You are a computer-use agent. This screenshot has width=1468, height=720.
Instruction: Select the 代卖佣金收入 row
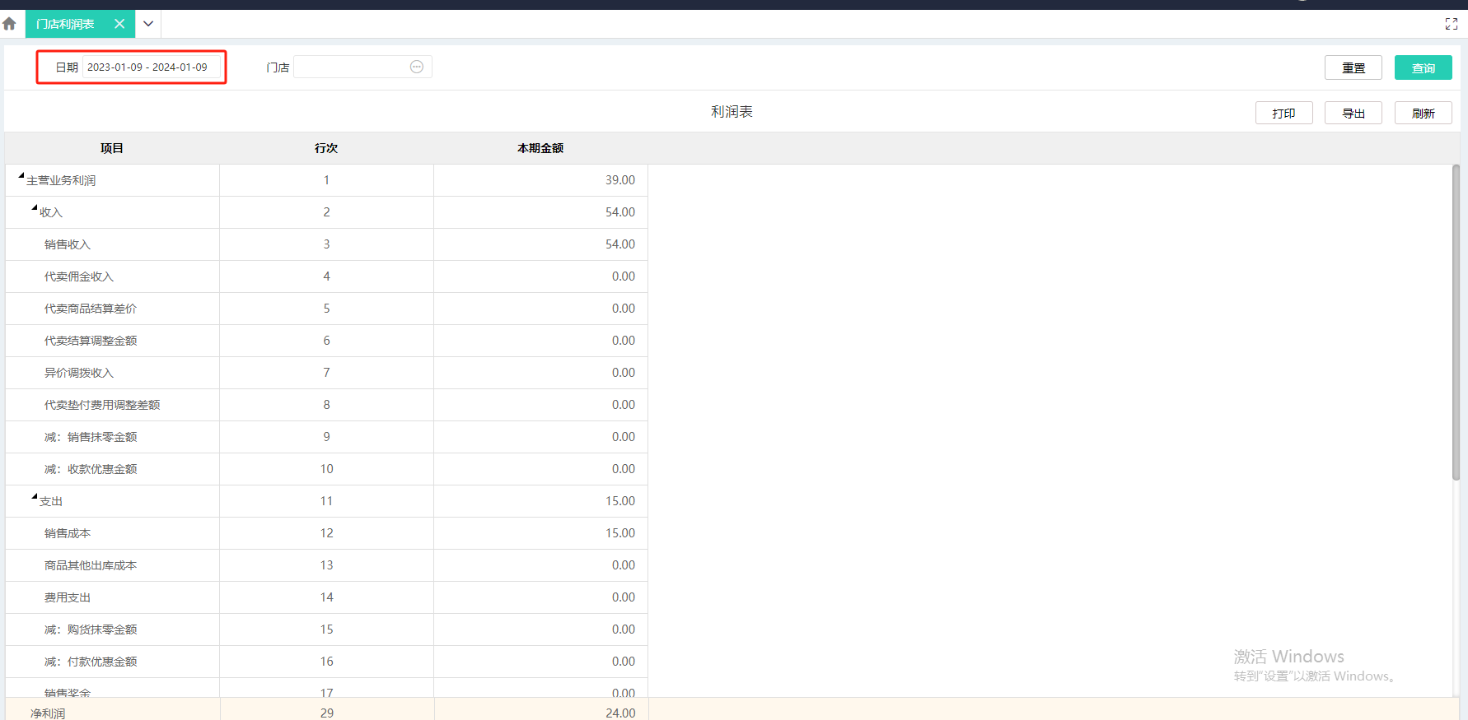pos(326,276)
